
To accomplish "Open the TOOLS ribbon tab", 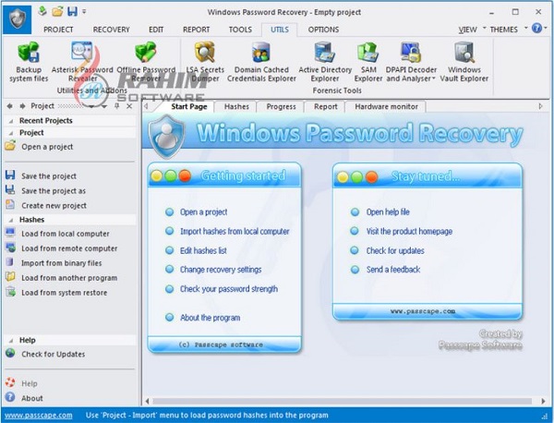I will pyautogui.click(x=240, y=30).
